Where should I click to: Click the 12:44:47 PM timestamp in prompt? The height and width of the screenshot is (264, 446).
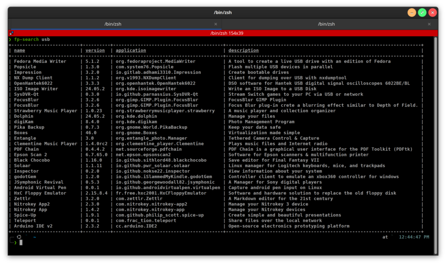coord(413,237)
